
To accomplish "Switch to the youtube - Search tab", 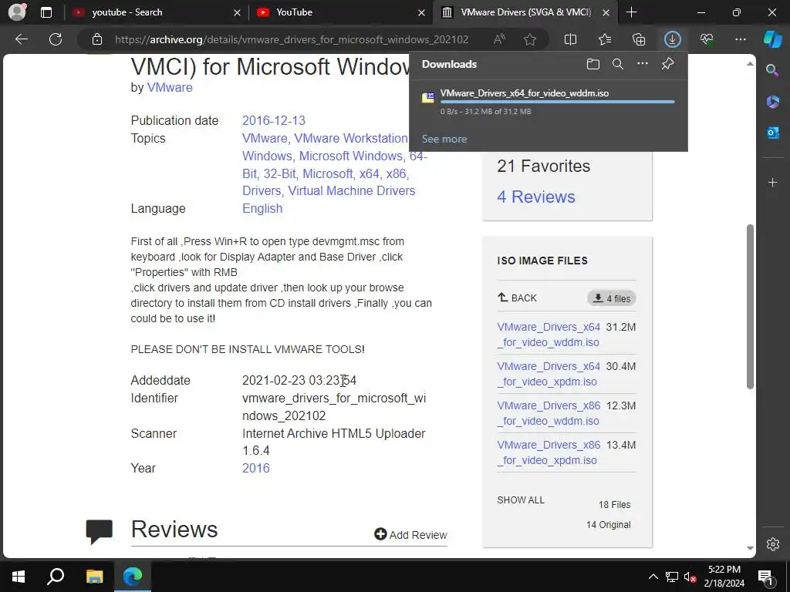I will [x=155, y=12].
